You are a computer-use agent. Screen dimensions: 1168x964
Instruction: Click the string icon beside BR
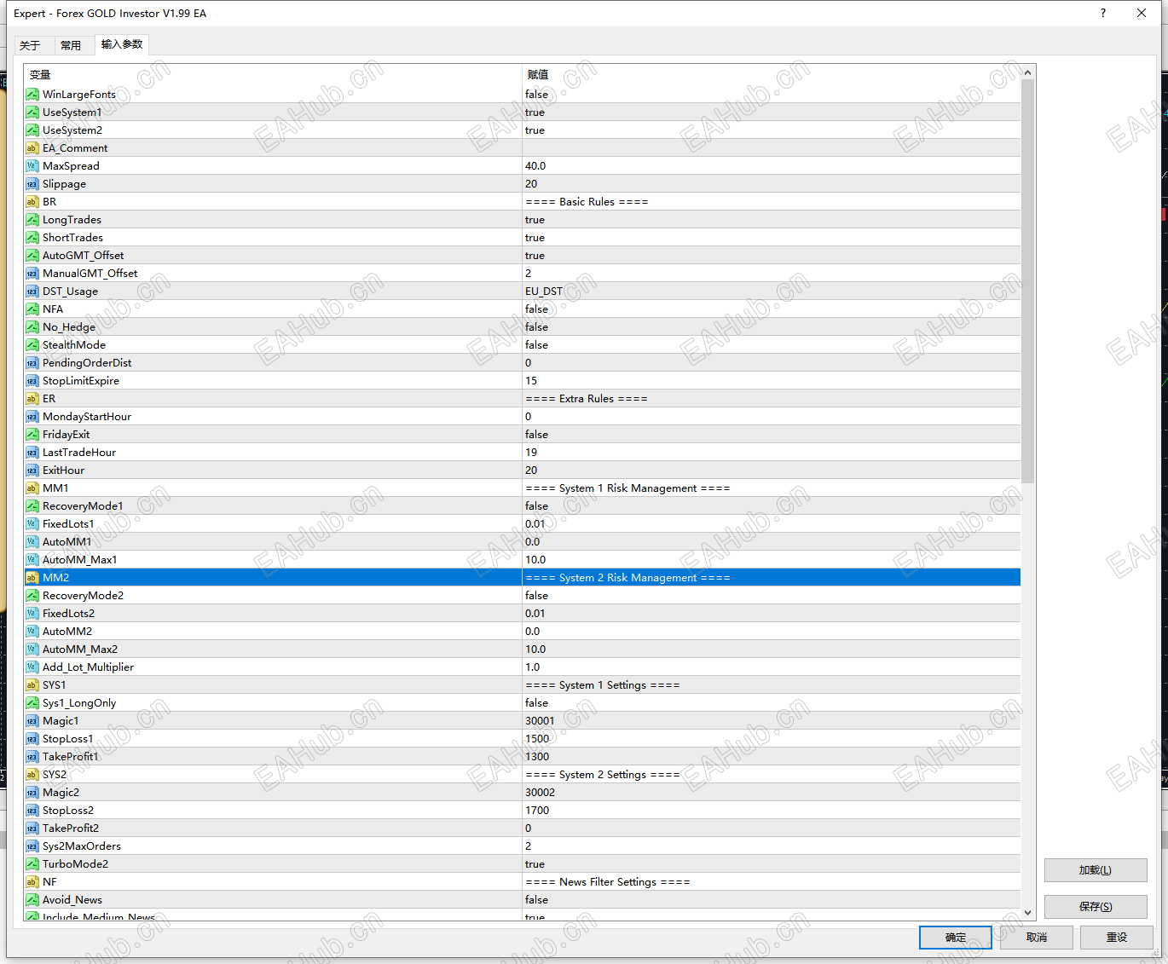[32, 202]
